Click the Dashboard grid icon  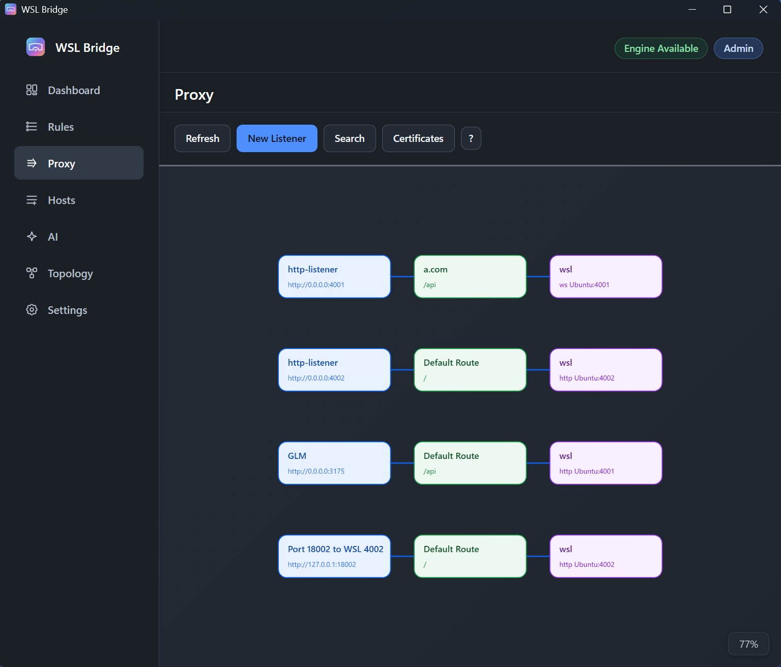(32, 90)
